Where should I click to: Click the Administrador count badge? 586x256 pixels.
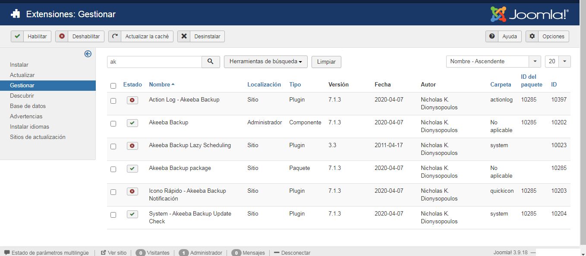click(184, 253)
